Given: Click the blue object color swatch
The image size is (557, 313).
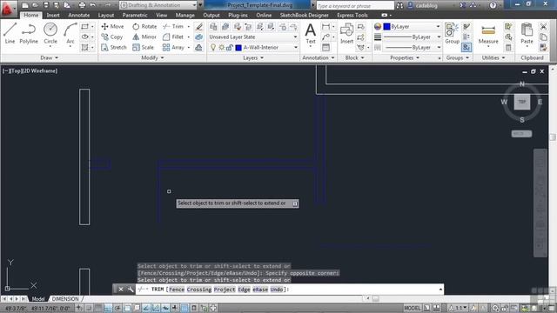Looking at the screenshot, I should (x=386, y=27).
